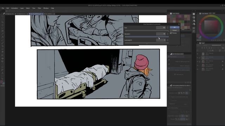
Task: Open the Filter menu
Action: (x=39, y=8)
